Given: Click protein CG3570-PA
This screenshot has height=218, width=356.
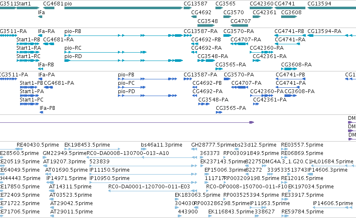Looking at the screenshot, I should (227, 79).
